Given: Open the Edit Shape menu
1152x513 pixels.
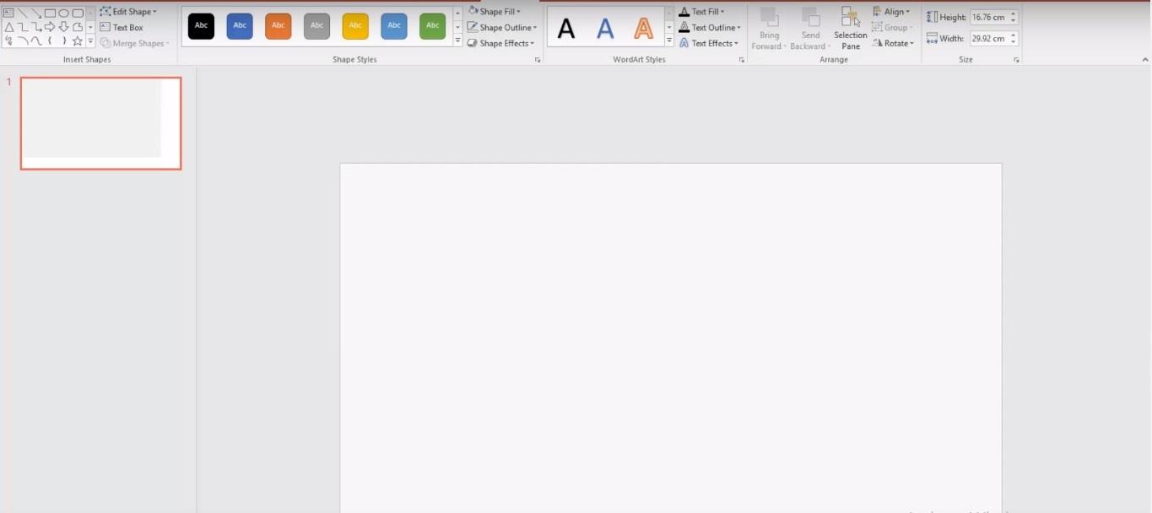Looking at the screenshot, I should pos(128,12).
